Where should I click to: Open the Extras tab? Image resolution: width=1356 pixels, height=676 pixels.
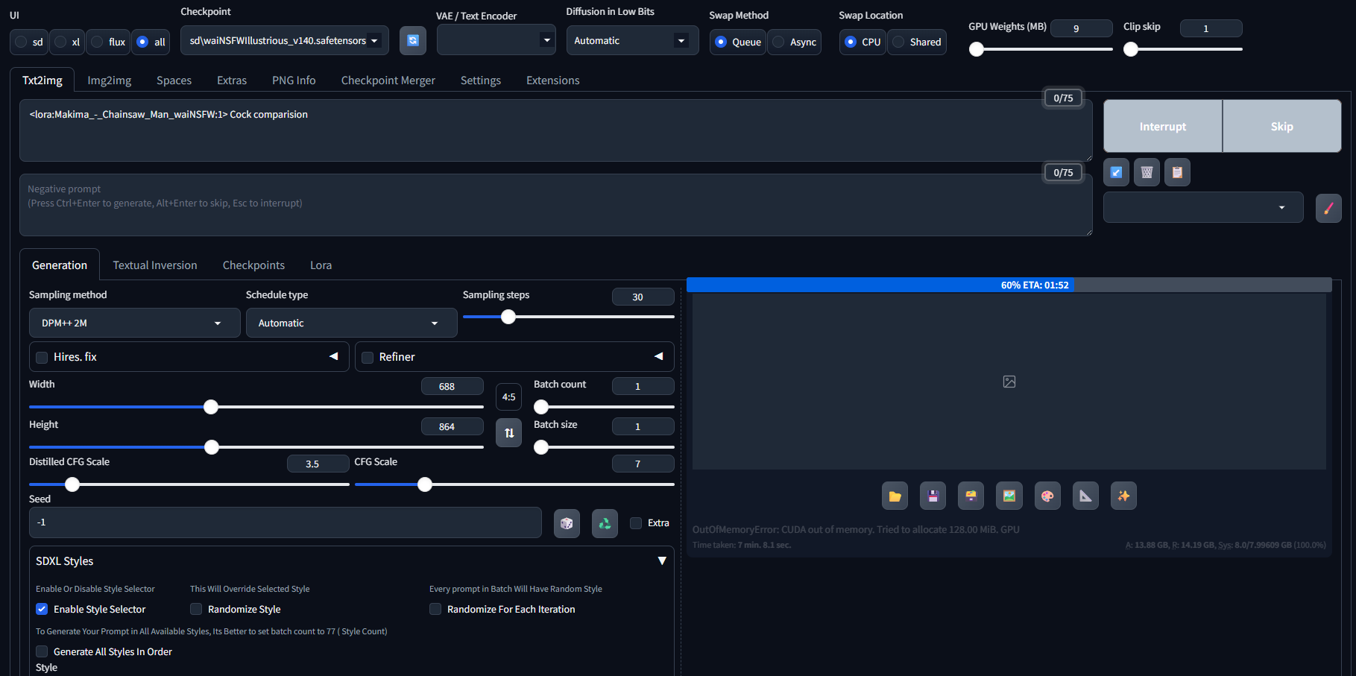(232, 80)
